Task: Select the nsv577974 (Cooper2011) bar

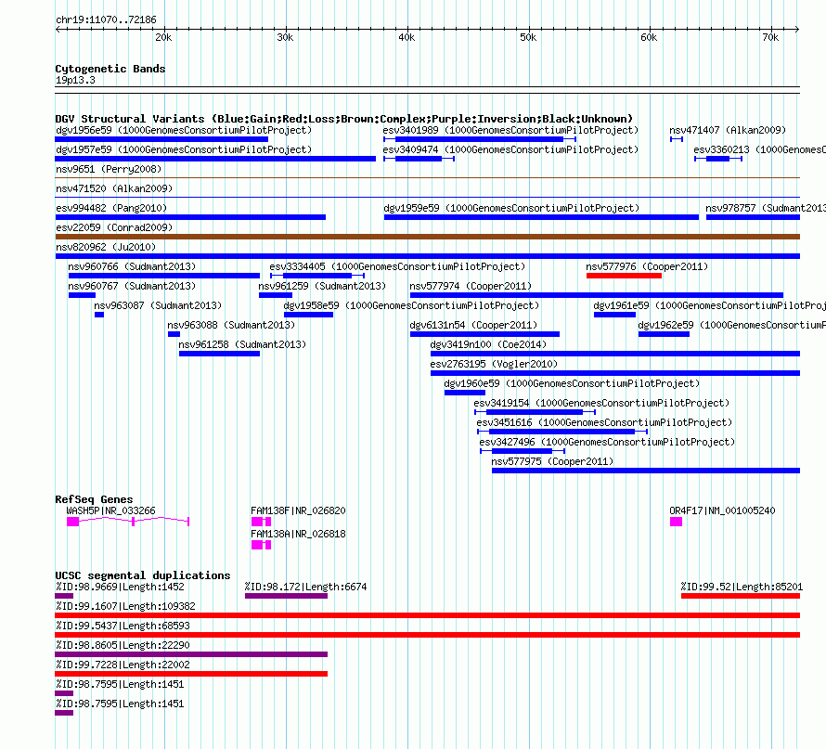Action: [597, 295]
